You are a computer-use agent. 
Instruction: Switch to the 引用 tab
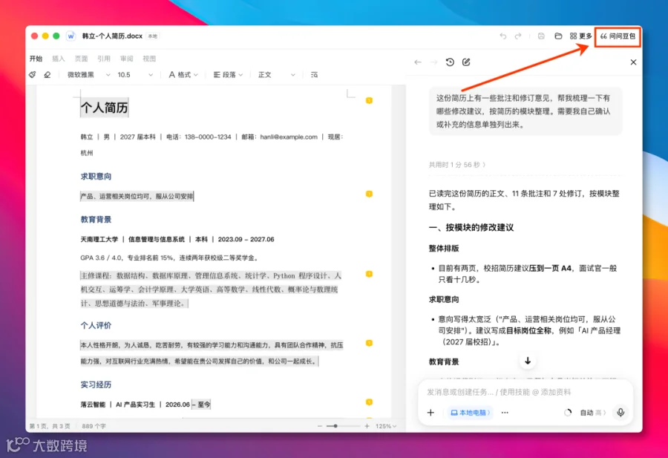point(103,59)
